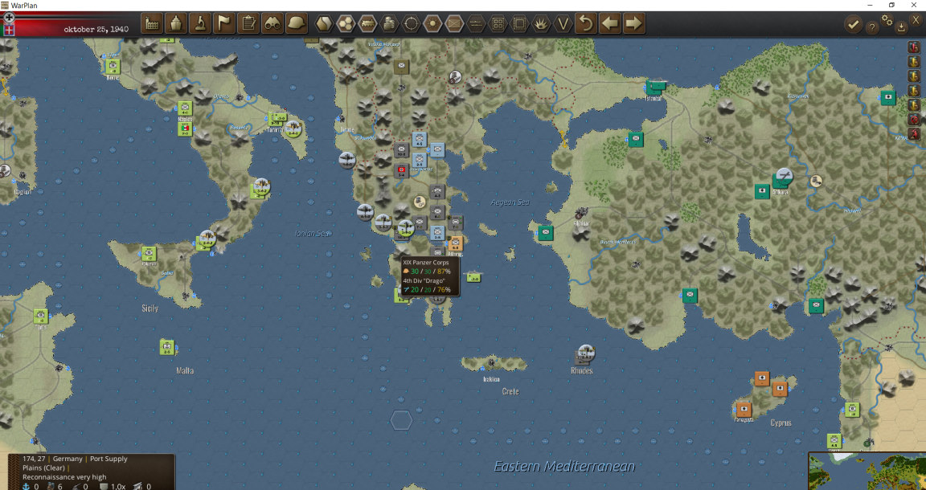Toggle the terrain overlay hex button

tap(324, 23)
